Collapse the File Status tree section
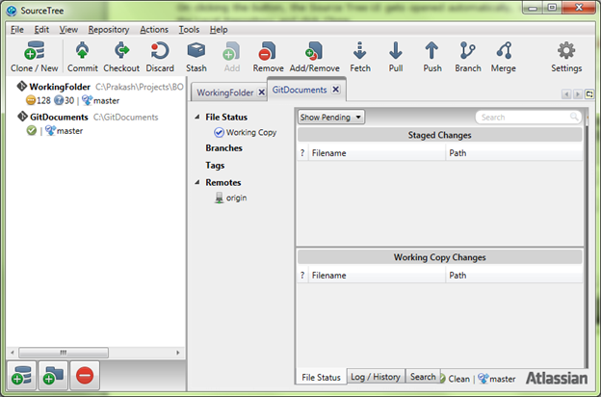The height and width of the screenshot is (397, 601). [197, 117]
